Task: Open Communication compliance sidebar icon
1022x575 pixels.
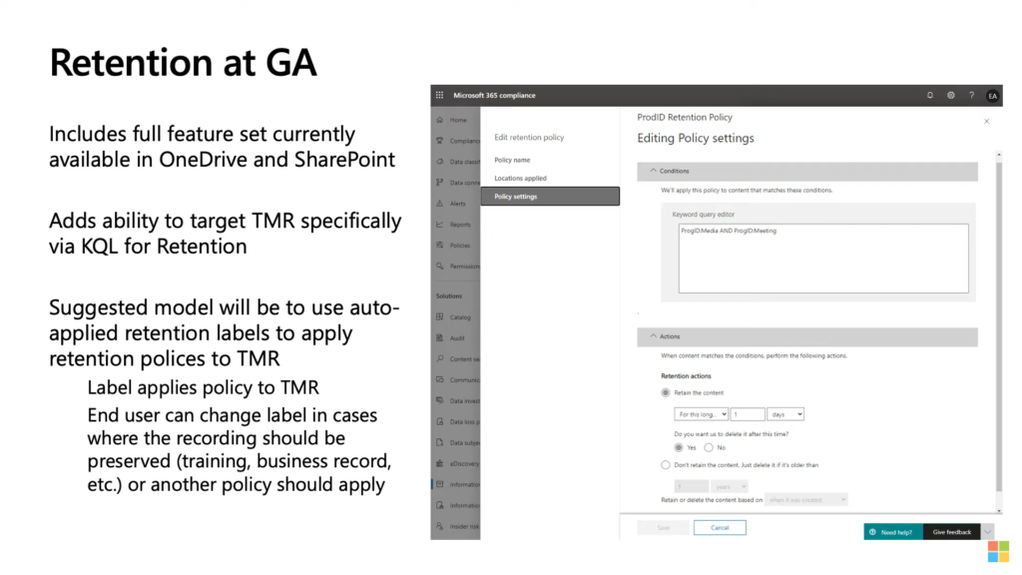Action: 440,379
